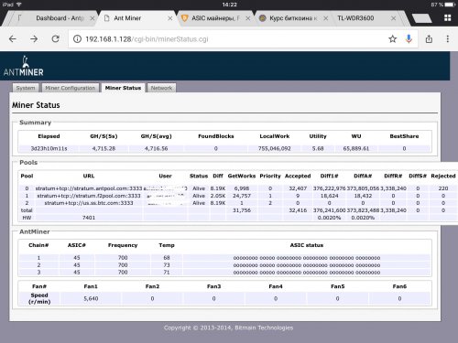Reload the miner status page
The height and width of the screenshot is (343, 458).
tap(55, 39)
